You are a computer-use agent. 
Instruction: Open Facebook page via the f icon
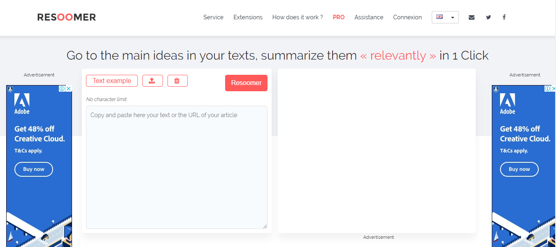click(x=504, y=17)
